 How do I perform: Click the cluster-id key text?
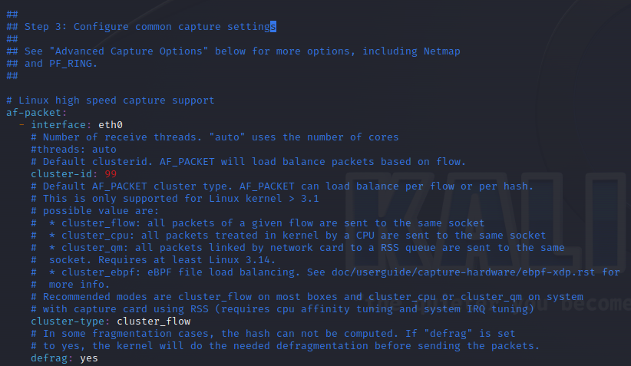pos(61,173)
